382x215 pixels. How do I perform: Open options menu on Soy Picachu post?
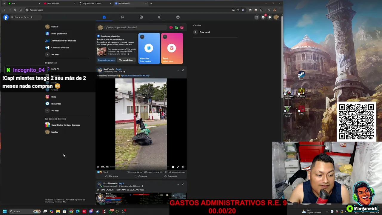[178, 70]
